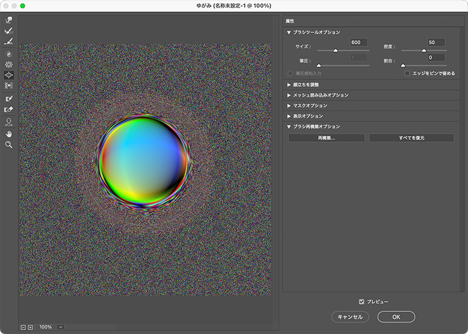Collapse the ブラシ再構築オプション section
This screenshot has width=468, height=334.
tap(288, 127)
